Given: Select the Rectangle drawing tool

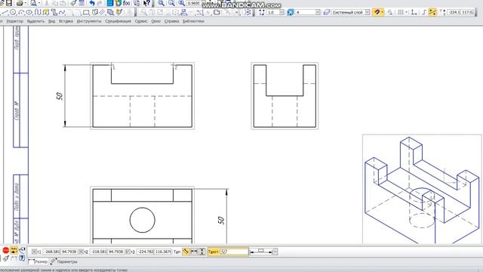Looking at the screenshot, I should coord(86,12).
